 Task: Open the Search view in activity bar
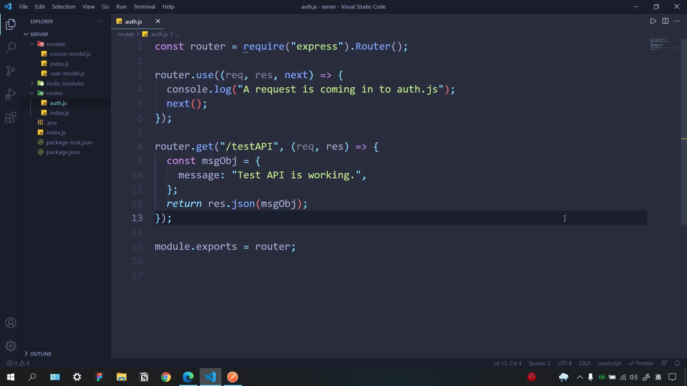11,47
